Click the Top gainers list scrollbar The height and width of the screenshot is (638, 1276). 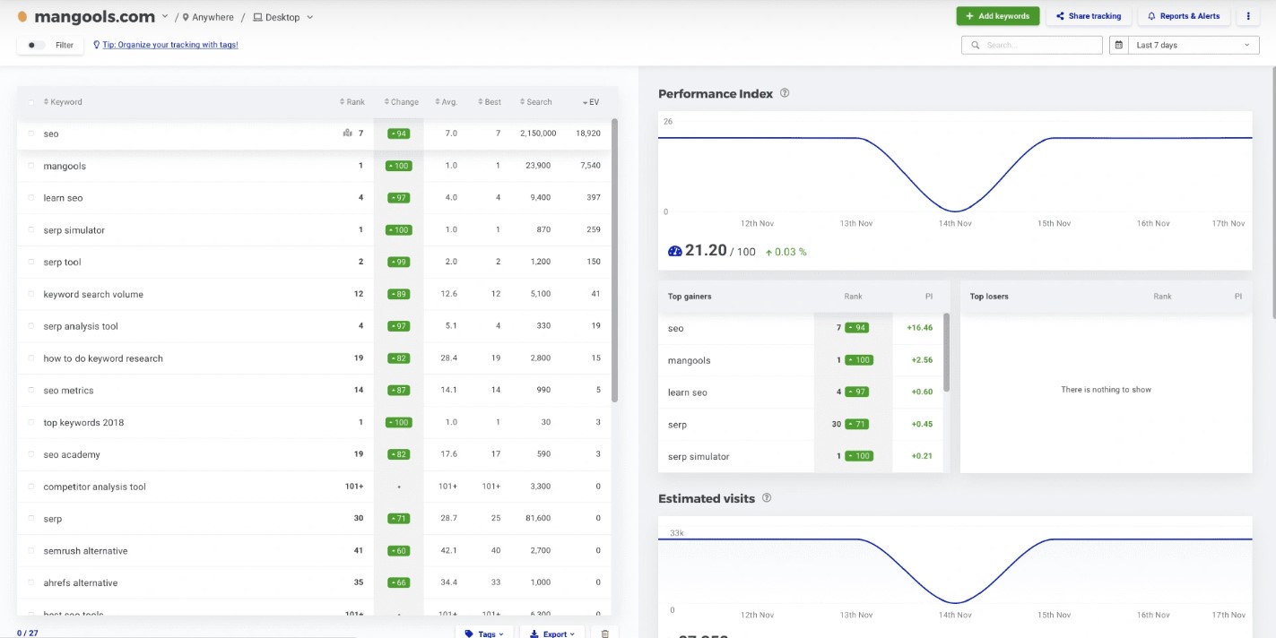(946, 352)
